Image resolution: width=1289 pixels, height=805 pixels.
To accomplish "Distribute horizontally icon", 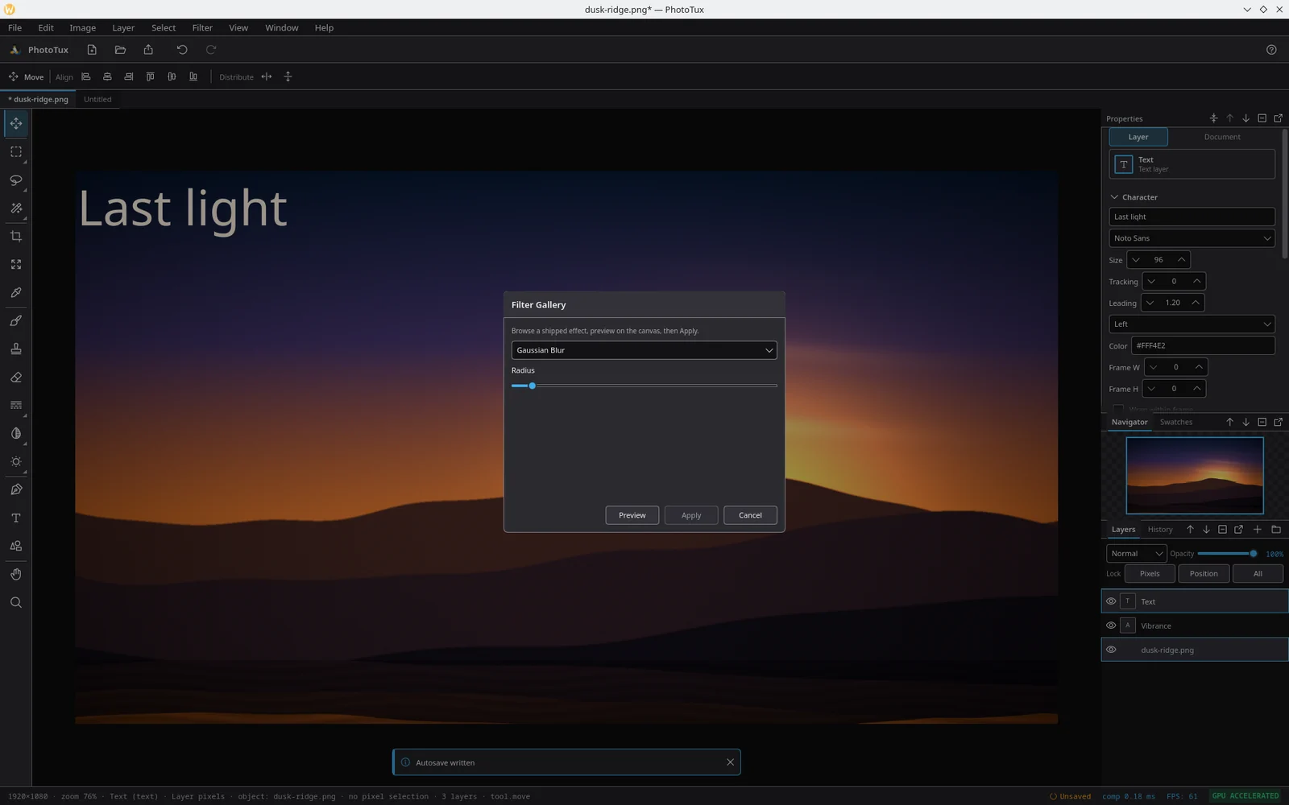I will click(x=267, y=77).
